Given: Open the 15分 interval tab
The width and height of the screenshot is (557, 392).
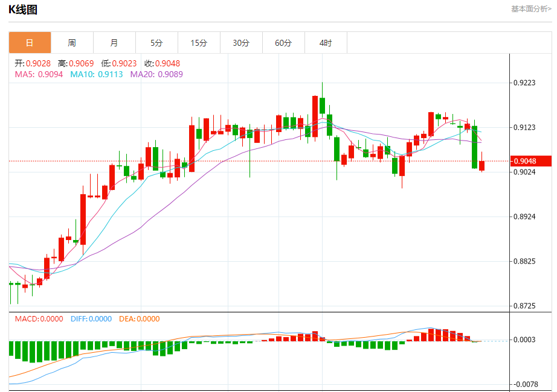Looking at the screenshot, I should tap(199, 43).
